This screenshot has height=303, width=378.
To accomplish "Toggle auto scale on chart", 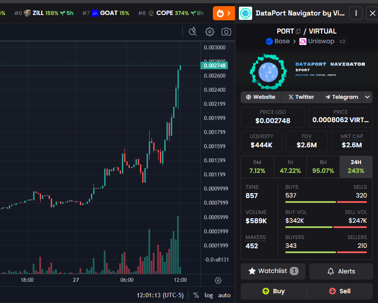I will (x=224, y=296).
